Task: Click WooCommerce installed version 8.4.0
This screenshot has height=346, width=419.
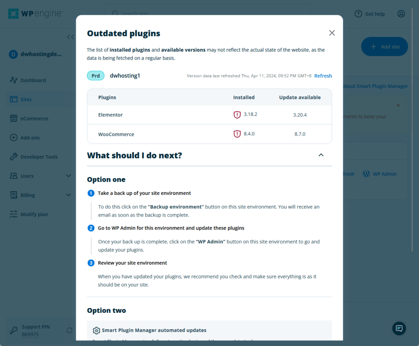Action: (x=249, y=134)
